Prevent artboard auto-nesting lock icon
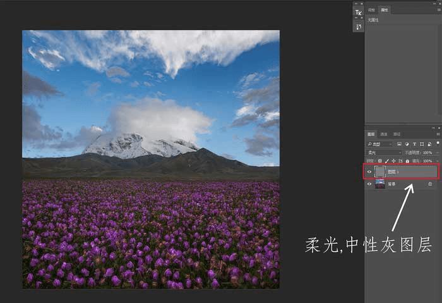Screen dimensions: 442x303 (400, 161)
